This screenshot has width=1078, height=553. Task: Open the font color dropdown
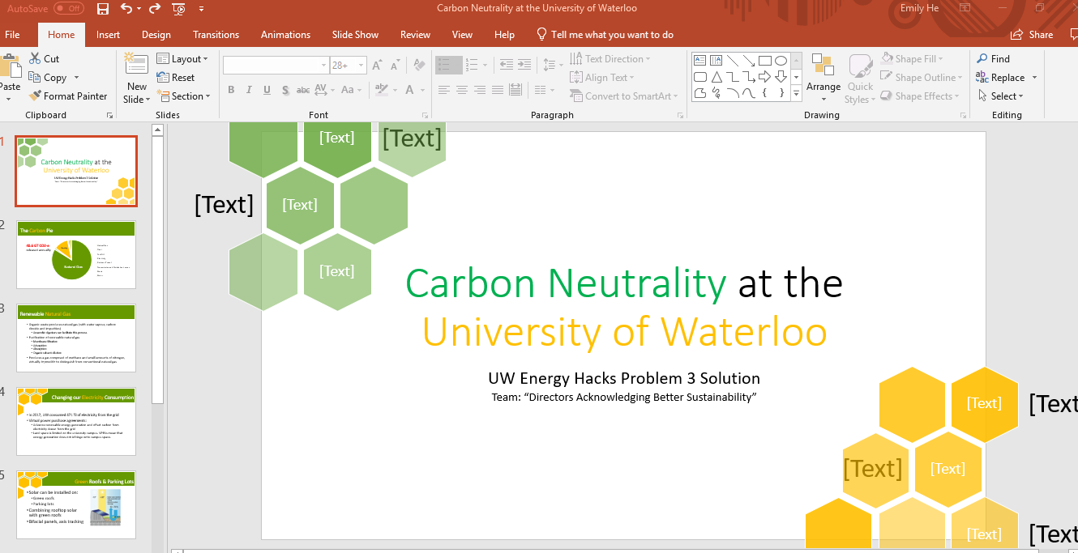(x=421, y=90)
